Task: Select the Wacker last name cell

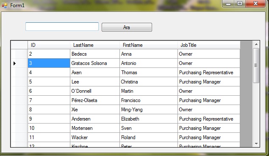Action: click(x=95, y=137)
